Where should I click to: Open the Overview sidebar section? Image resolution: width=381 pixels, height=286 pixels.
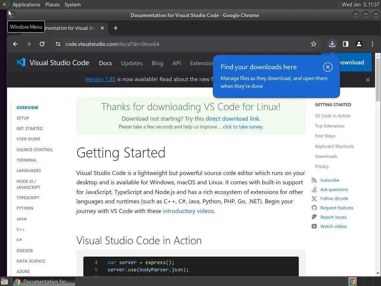point(27,108)
